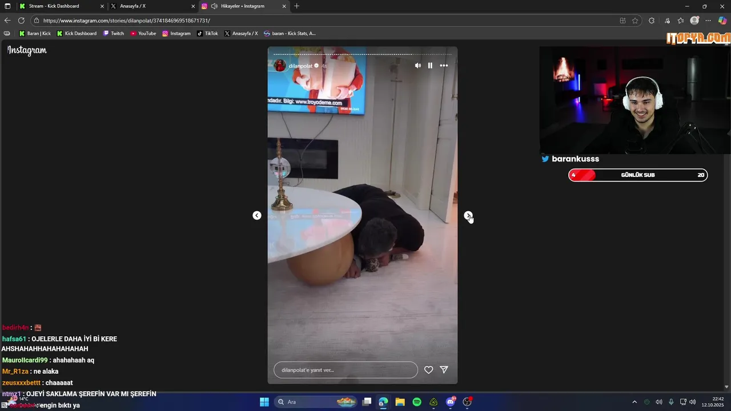Like the story with the heart icon

(428, 370)
